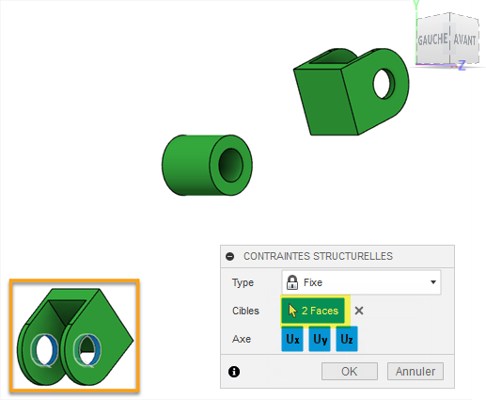Open the Type dropdown showing Fixe

[361, 282]
